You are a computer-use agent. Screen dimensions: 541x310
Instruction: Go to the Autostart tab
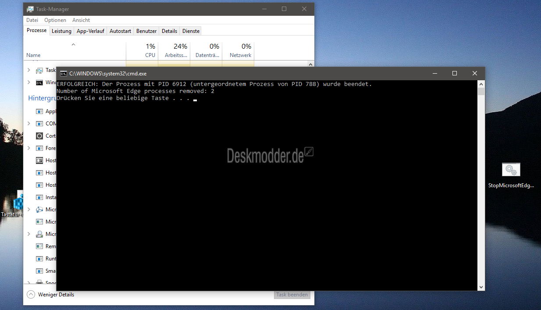[120, 31]
